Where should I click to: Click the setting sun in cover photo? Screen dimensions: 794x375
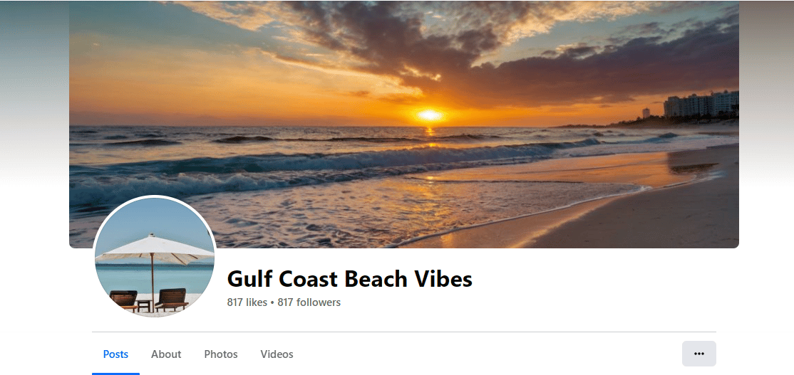coord(430,115)
